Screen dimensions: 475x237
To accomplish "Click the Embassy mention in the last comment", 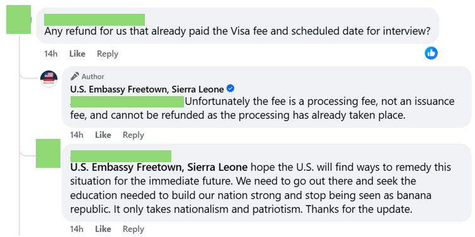I will [x=159, y=167].
